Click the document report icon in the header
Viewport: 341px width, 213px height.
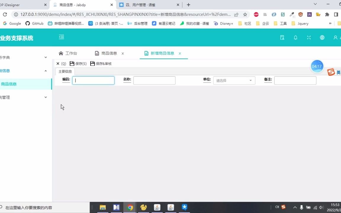(x=282, y=38)
